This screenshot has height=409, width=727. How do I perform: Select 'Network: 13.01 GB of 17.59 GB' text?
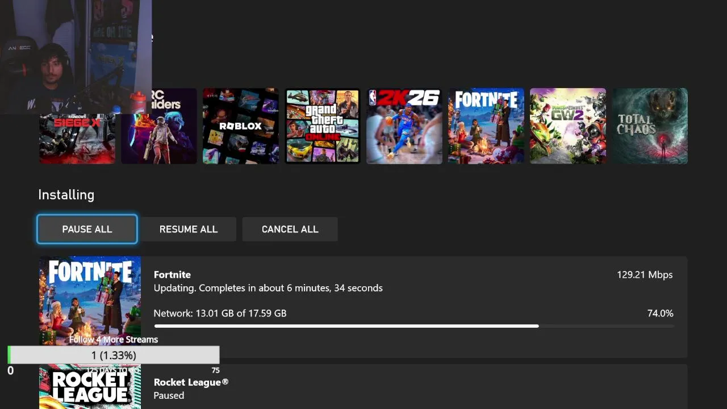[220, 313]
